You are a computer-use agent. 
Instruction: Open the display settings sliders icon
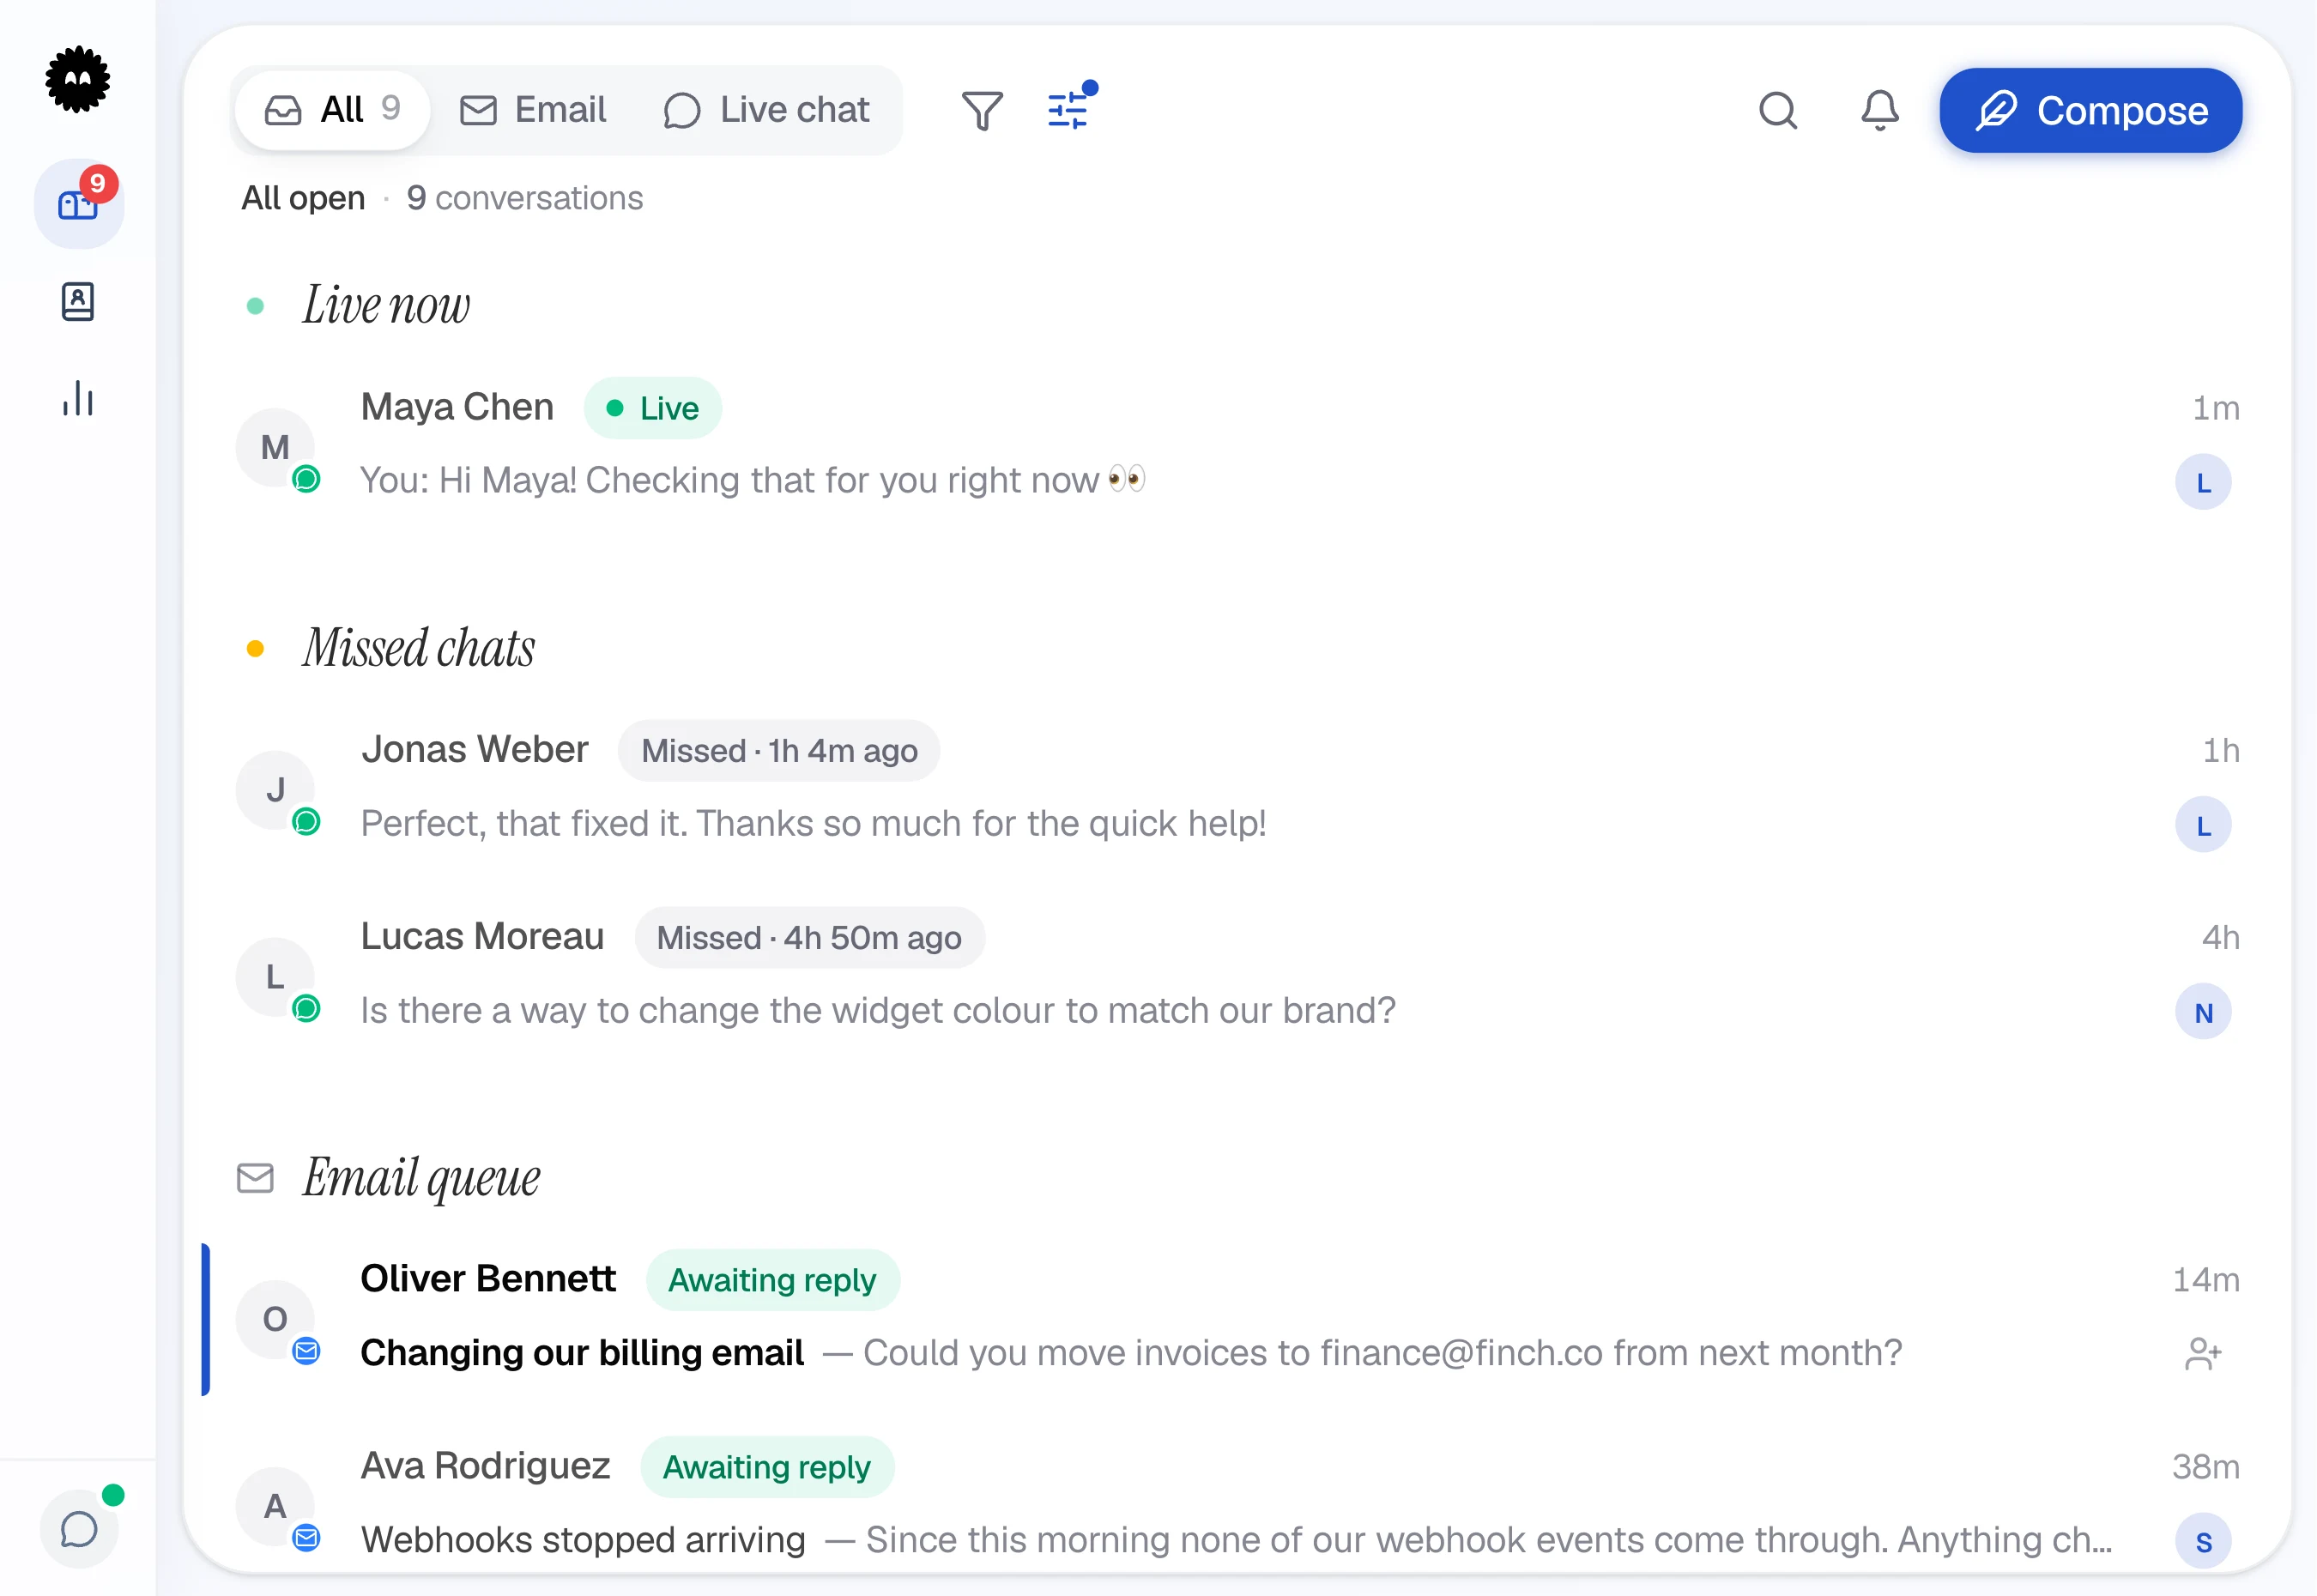tap(1068, 110)
